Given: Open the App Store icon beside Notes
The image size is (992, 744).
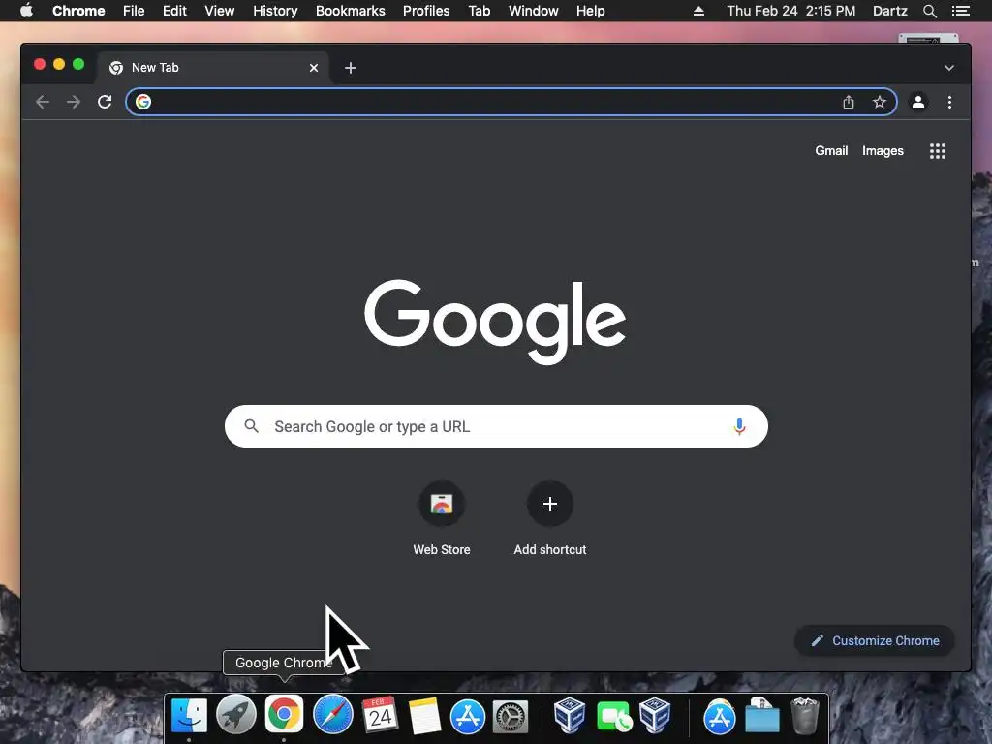Looking at the screenshot, I should point(468,717).
